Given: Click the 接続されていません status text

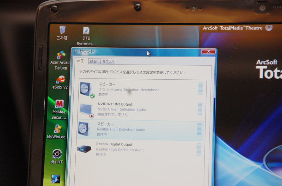Looking at the screenshot, I should tap(112, 114).
